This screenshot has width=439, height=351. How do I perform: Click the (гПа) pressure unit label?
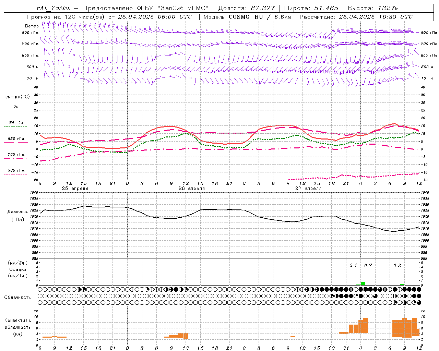pos(17,220)
